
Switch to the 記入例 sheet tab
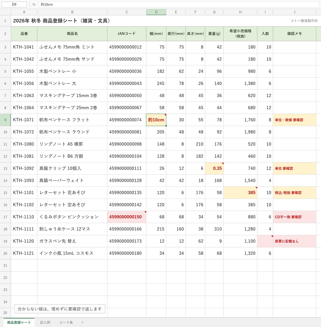pos(45,322)
